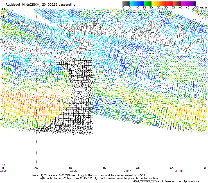Click the brown 35-40 knots legend segment

[x=177, y=3]
